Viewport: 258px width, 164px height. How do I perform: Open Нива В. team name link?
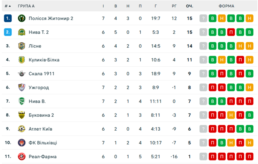[x=37, y=101]
